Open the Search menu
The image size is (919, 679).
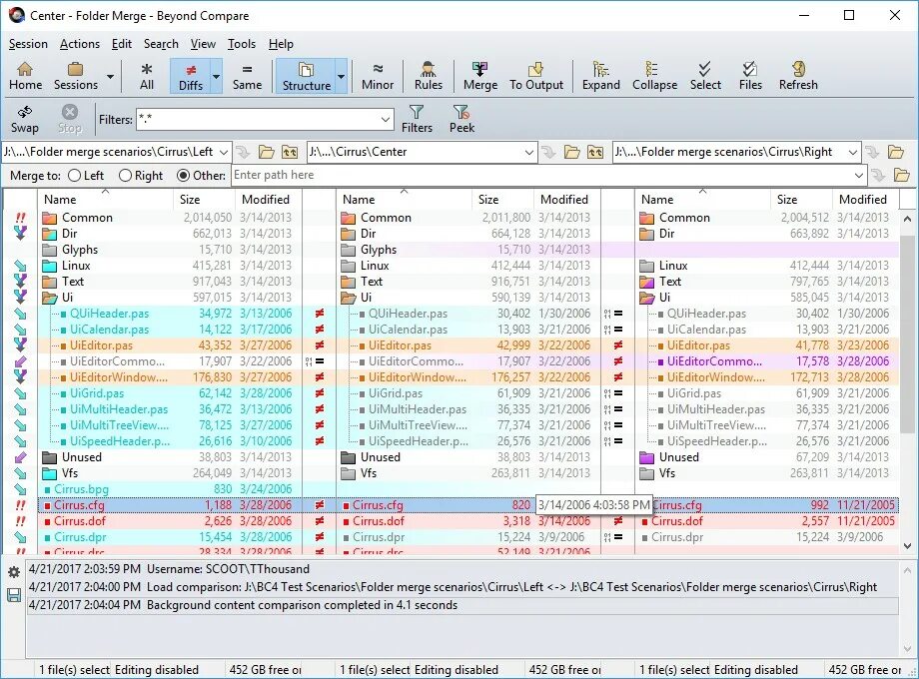161,44
